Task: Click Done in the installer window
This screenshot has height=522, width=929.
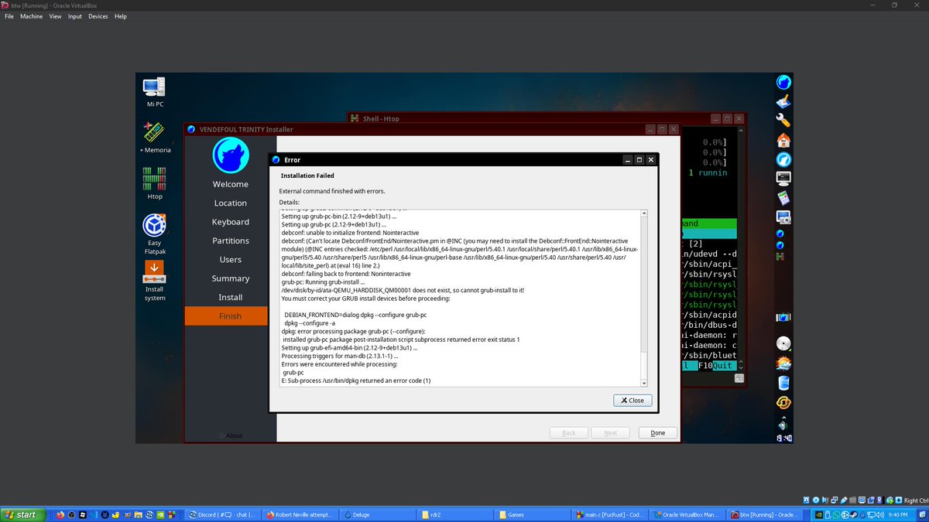Action: [658, 433]
